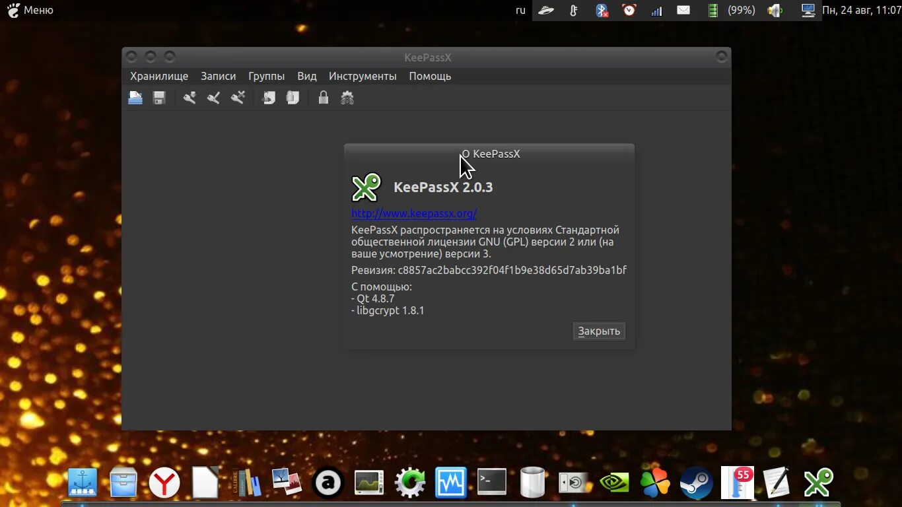
Task: Open the Вид menu
Action: 307,76
